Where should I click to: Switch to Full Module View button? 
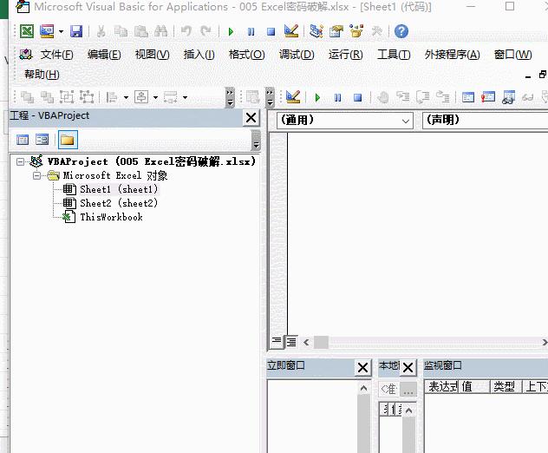point(291,342)
